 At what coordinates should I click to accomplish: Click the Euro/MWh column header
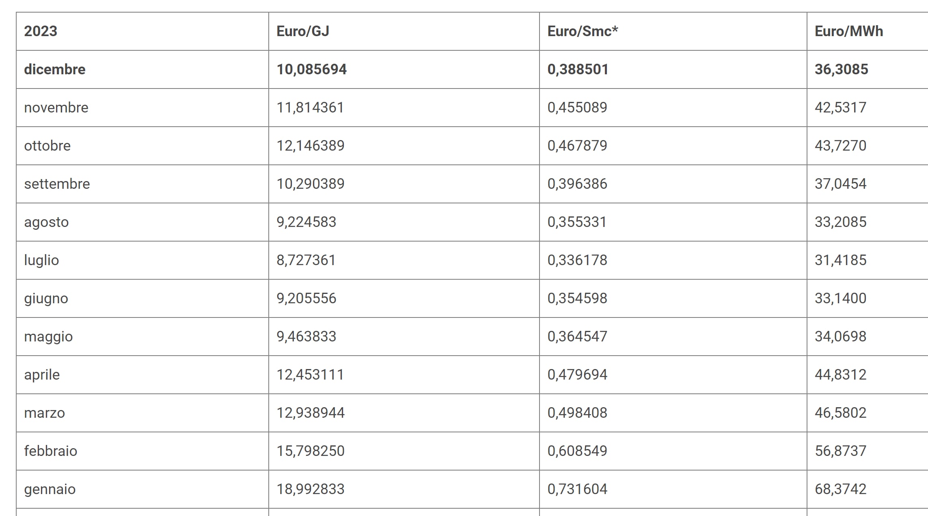pos(849,31)
